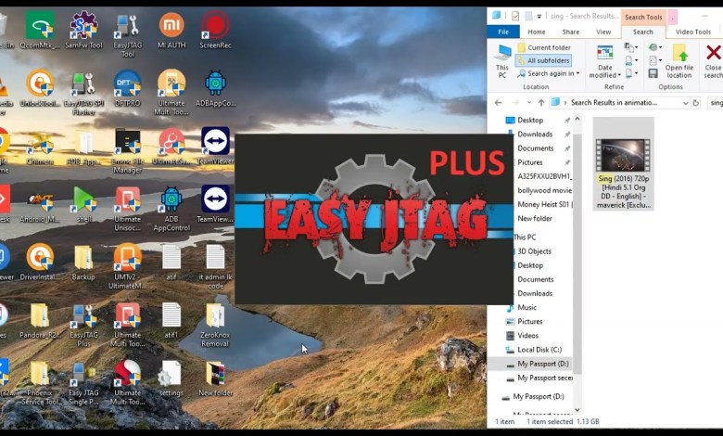Open the Video Tools ribbon tab
This screenshot has width=723, height=436.
692,32
